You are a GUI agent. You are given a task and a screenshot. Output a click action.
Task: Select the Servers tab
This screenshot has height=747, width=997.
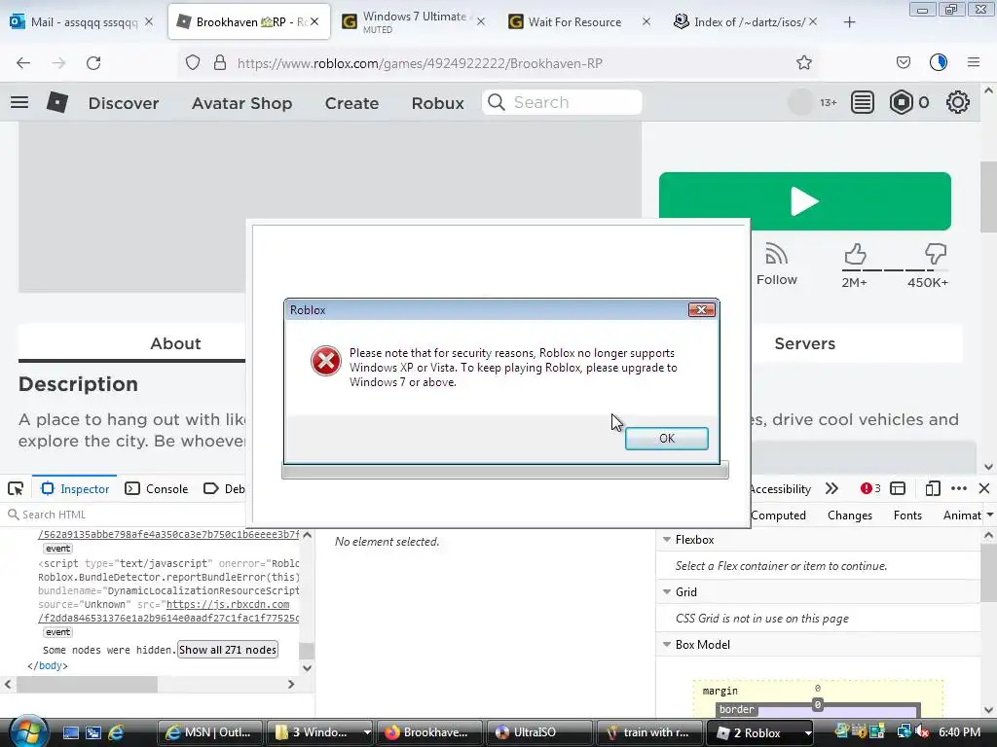point(805,343)
